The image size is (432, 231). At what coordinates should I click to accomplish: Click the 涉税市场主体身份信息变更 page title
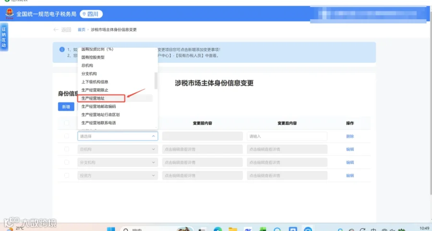[x=214, y=83]
